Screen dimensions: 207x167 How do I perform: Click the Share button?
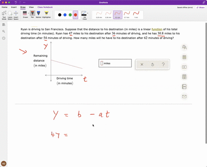click(x=201, y=7)
